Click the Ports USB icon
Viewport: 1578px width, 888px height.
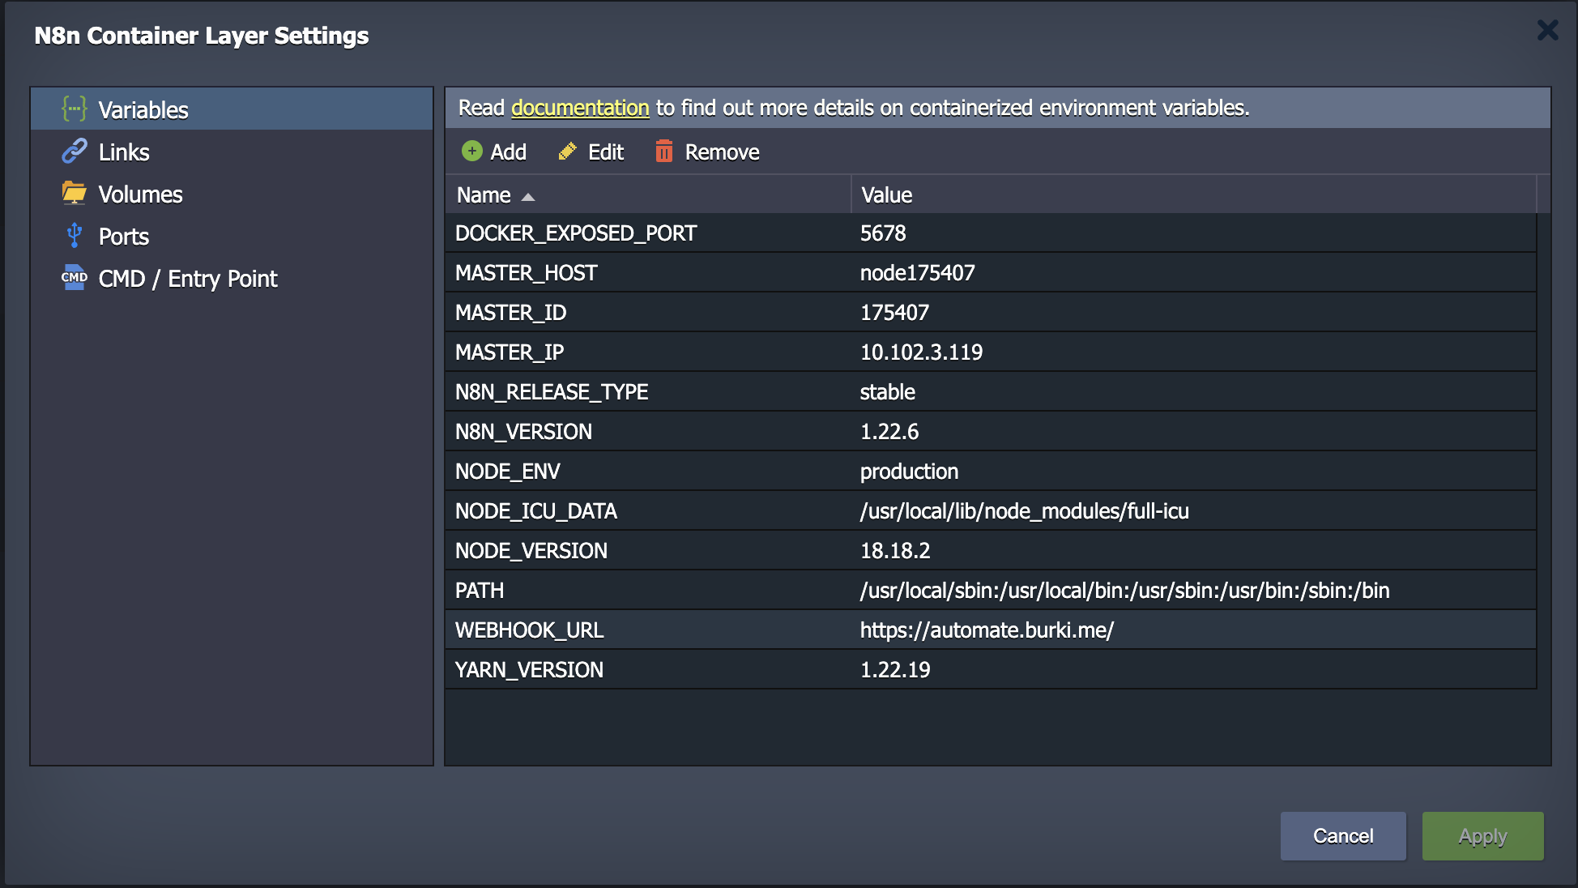74,235
